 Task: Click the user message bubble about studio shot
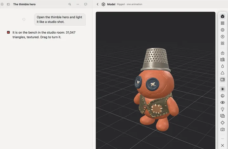point(60,19)
